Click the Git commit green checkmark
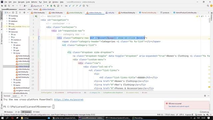The height and width of the screenshot is (120, 213). point(73,6)
